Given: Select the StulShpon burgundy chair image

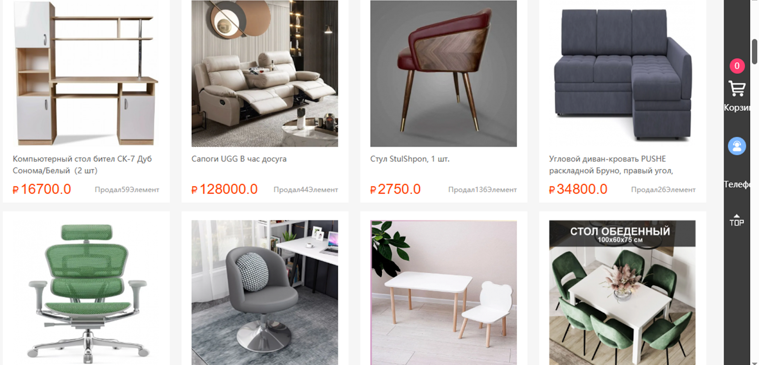Looking at the screenshot, I should point(444,73).
